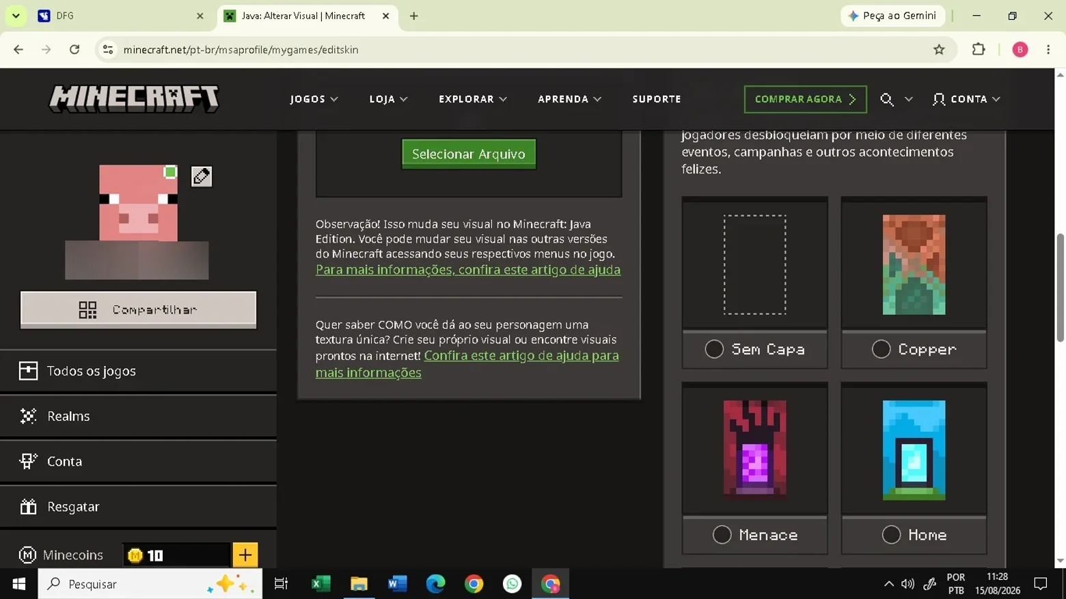Click the Todos os jogos icon
The height and width of the screenshot is (599, 1066).
pos(28,371)
